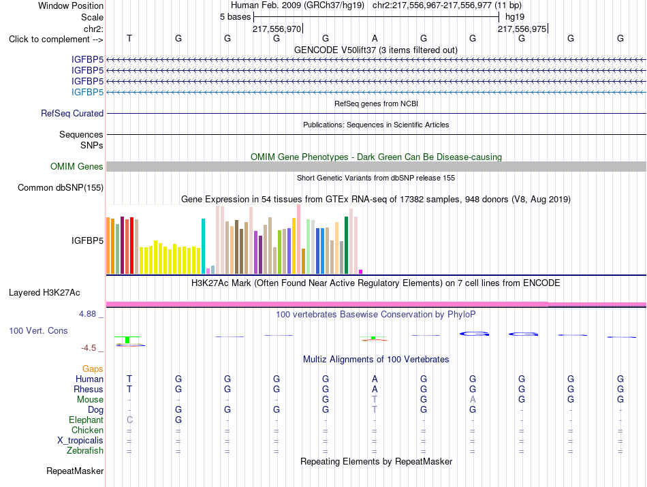Image resolution: width=647 pixels, height=487 pixels.
Task: Click the gray OMIM Genes item bar
Action: pos(376,166)
